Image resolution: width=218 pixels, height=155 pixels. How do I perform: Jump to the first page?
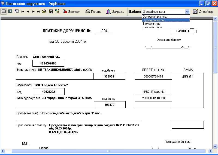pyautogui.click(x=23, y=12)
